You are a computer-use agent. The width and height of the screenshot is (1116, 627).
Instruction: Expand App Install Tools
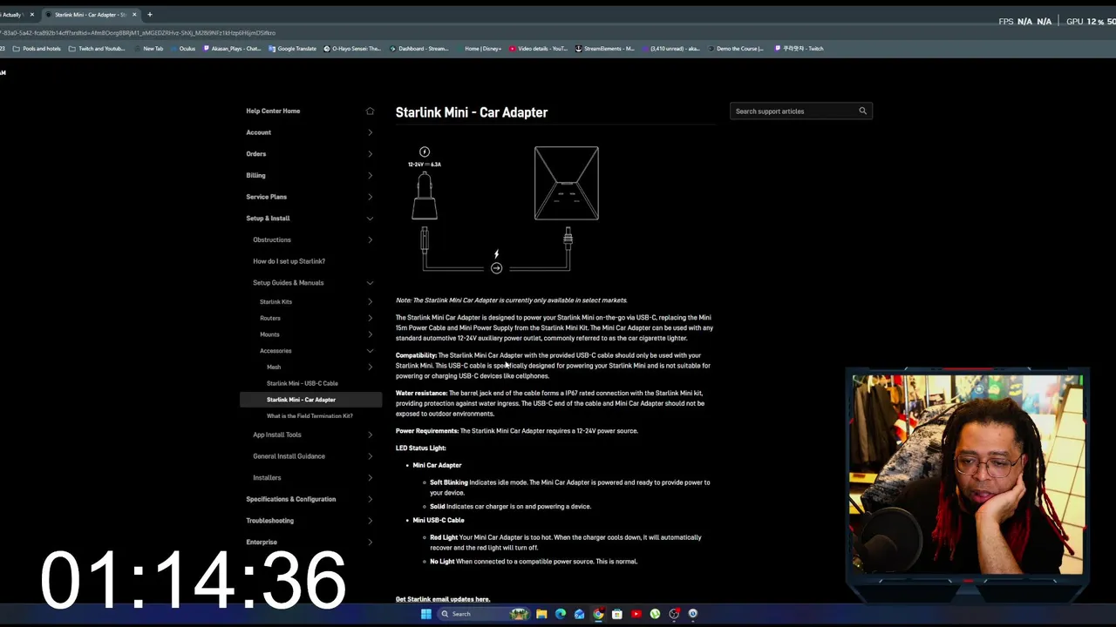coord(370,435)
